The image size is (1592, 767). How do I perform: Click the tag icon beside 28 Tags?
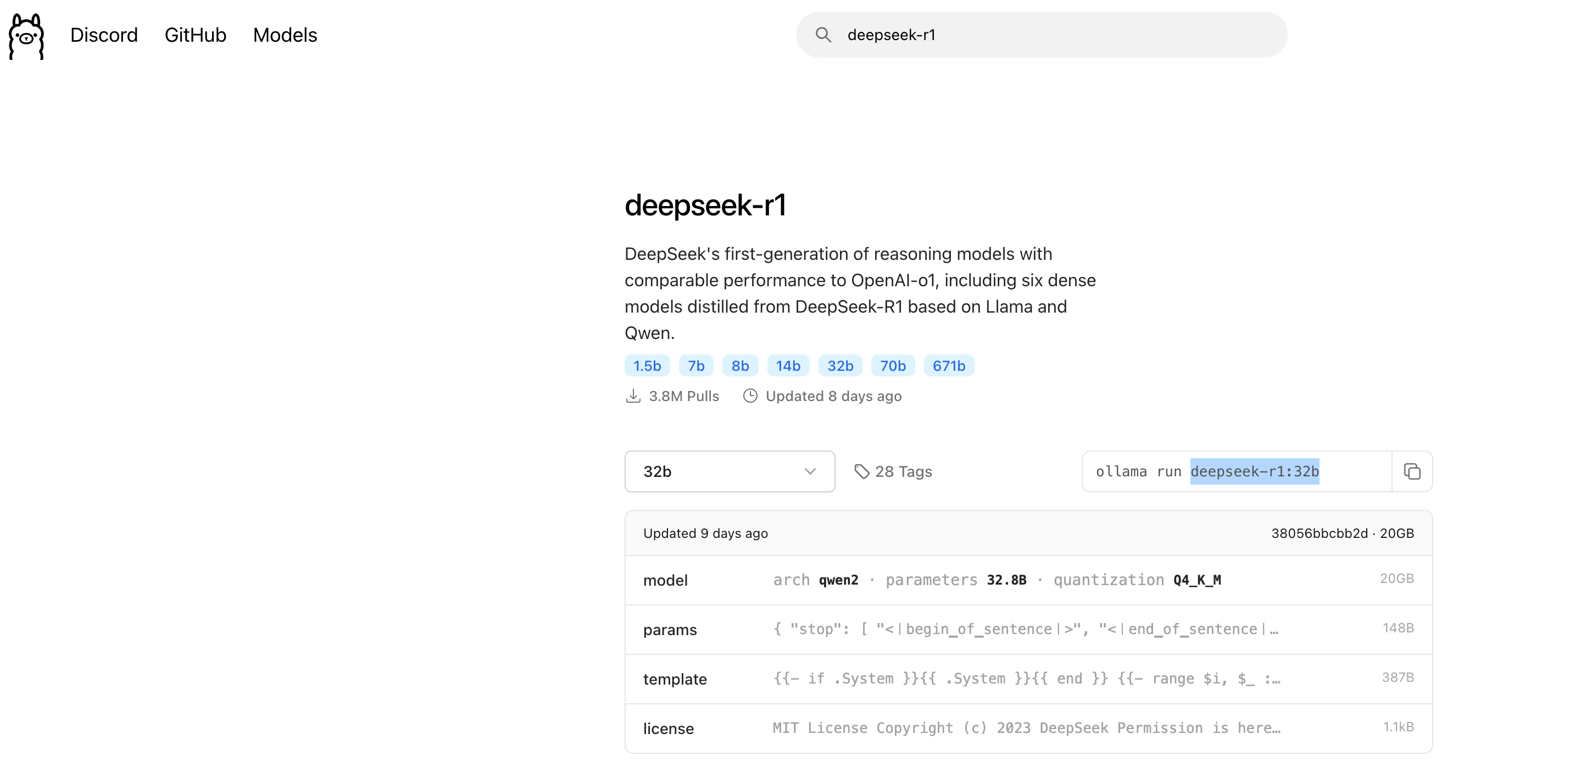[861, 471]
